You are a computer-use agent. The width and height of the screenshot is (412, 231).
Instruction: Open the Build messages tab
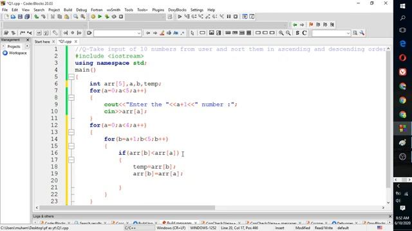(179, 223)
